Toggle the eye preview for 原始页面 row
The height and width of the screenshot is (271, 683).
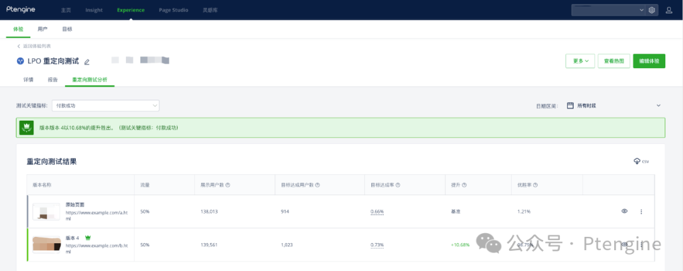pyautogui.click(x=624, y=211)
